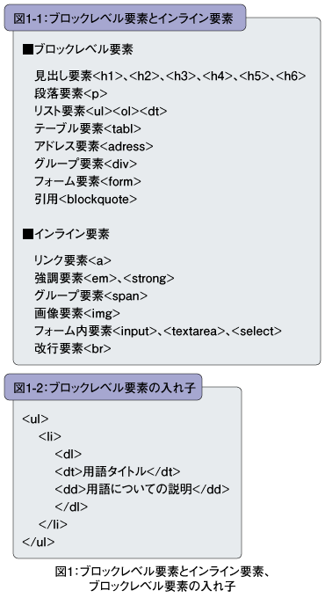
Task: Click the <dt>用語タイトル</dt> code line
Action: tap(118, 471)
